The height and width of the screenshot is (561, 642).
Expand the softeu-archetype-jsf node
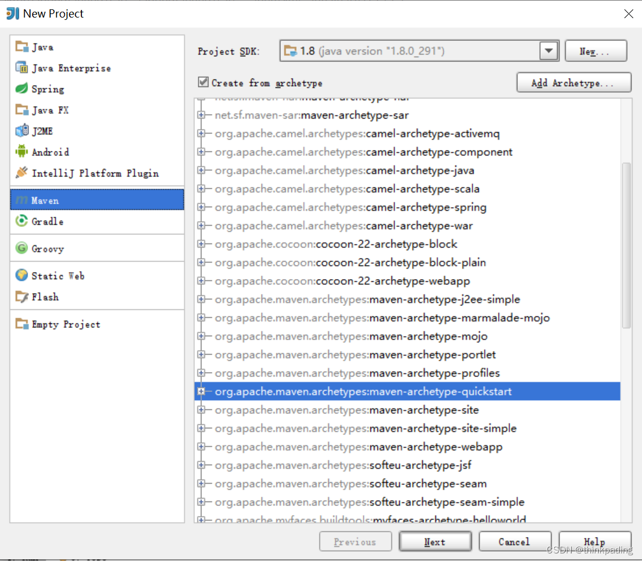click(x=201, y=465)
